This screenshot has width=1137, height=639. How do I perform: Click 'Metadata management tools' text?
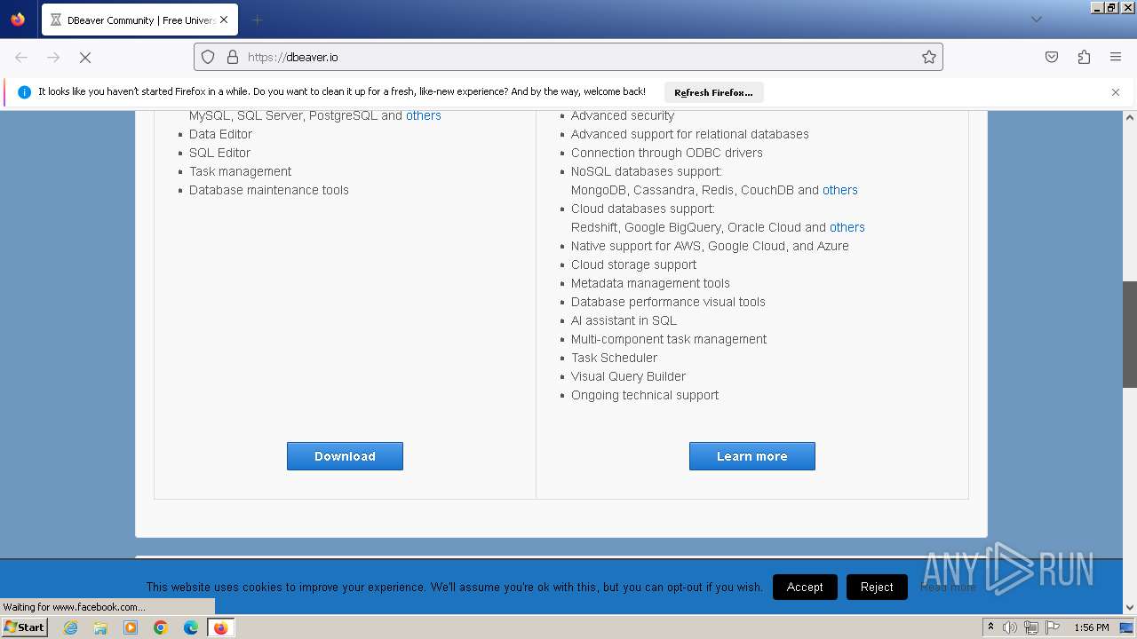click(650, 283)
